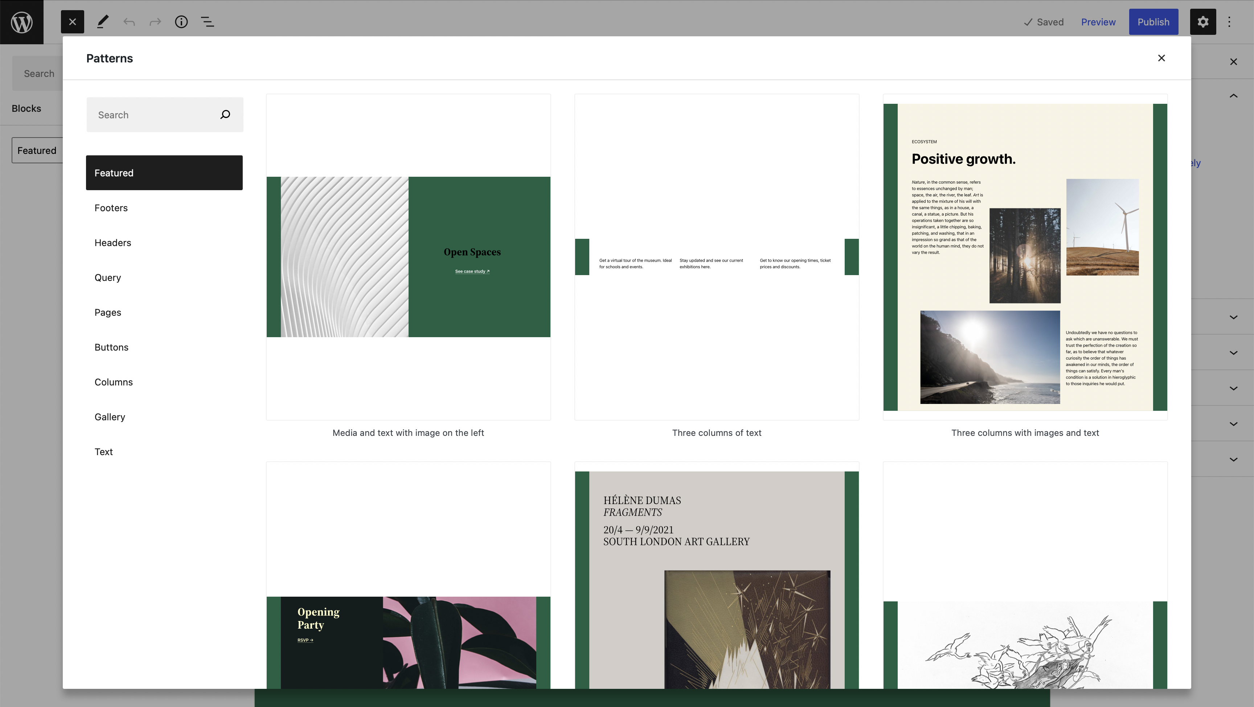Image resolution: width=1254 pixels, height=707 pixels.
Task: Click the Publish button
Action: 1153,21
